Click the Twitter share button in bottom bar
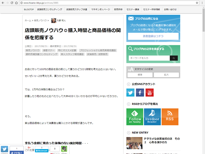The width and height of the screenshot is (205, 154). [4, 149]
